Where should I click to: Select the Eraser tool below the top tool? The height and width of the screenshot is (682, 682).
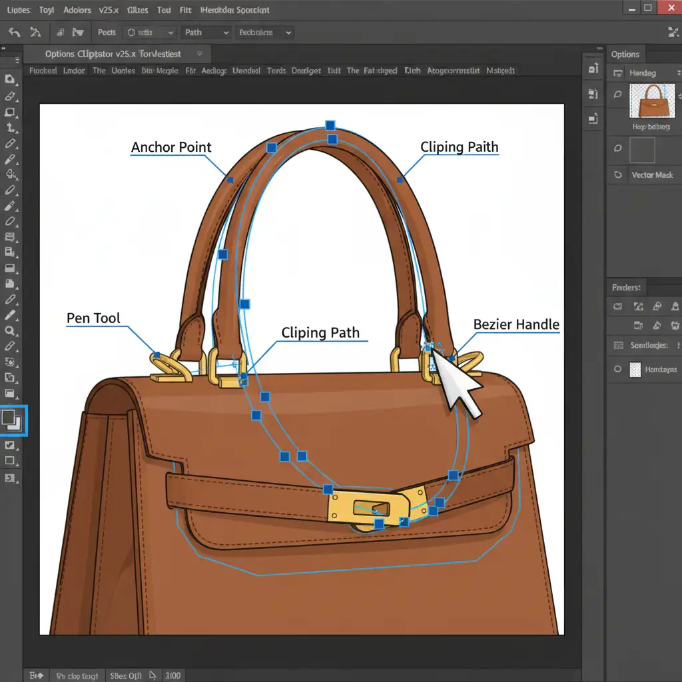click(10, 96)
